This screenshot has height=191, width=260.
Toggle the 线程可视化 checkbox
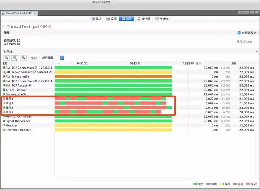tap(239, 33)
